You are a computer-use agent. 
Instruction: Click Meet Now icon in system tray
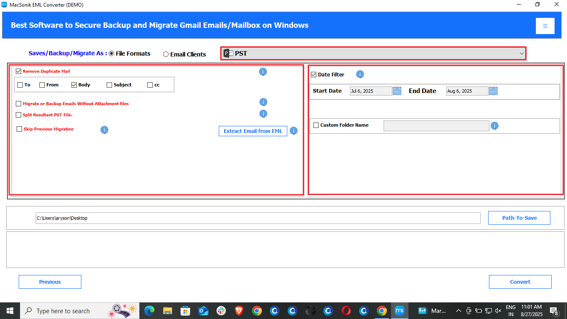pyautogui.click(x=469, y=311)
